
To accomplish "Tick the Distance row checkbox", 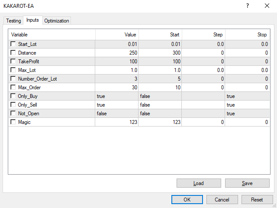I will [x=13, y=52].
